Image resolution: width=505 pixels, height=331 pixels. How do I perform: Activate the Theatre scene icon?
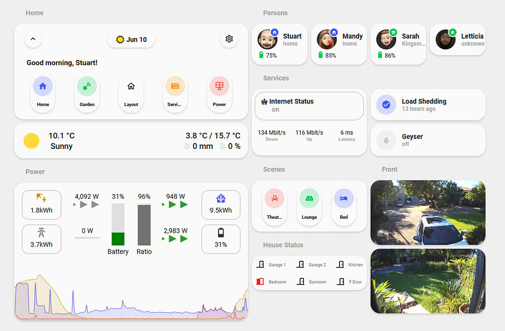(275, 199)
